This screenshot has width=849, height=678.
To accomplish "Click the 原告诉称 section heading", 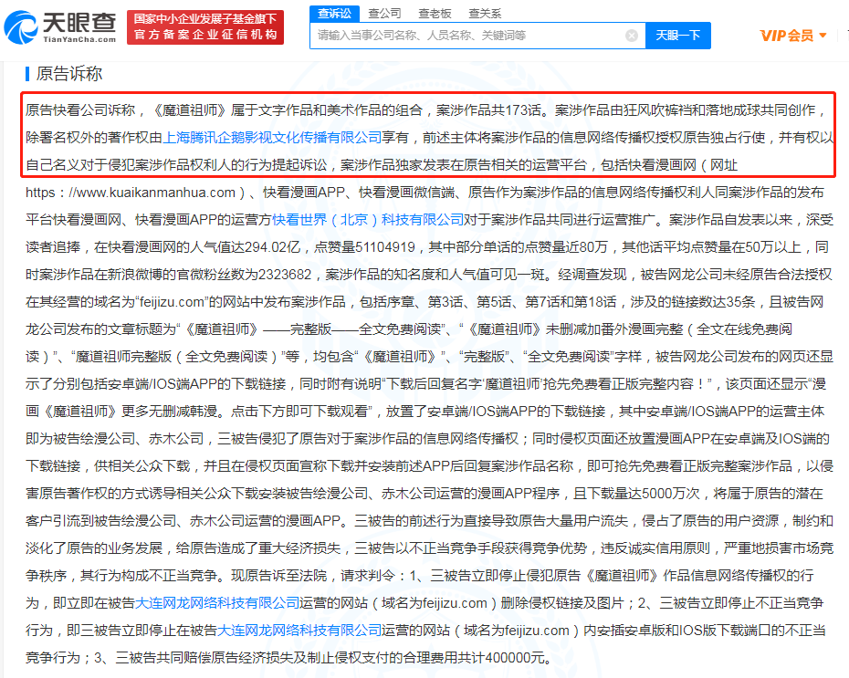I will tap(68, 74).
